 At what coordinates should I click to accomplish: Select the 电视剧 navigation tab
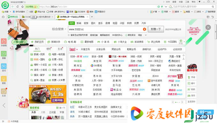pos(71,42)
